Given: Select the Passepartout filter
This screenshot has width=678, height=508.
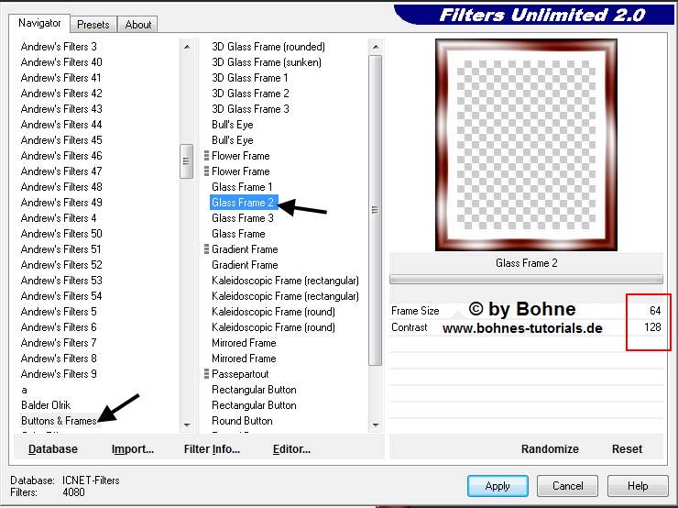Looking at the screenshot, I should (240, 374).
